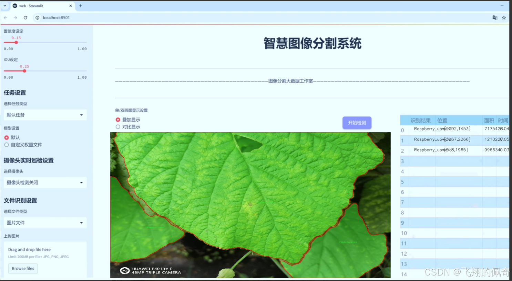Select the 默认 model radio option
The width and height of the screenshot is (512, 281).
[12, 137]
